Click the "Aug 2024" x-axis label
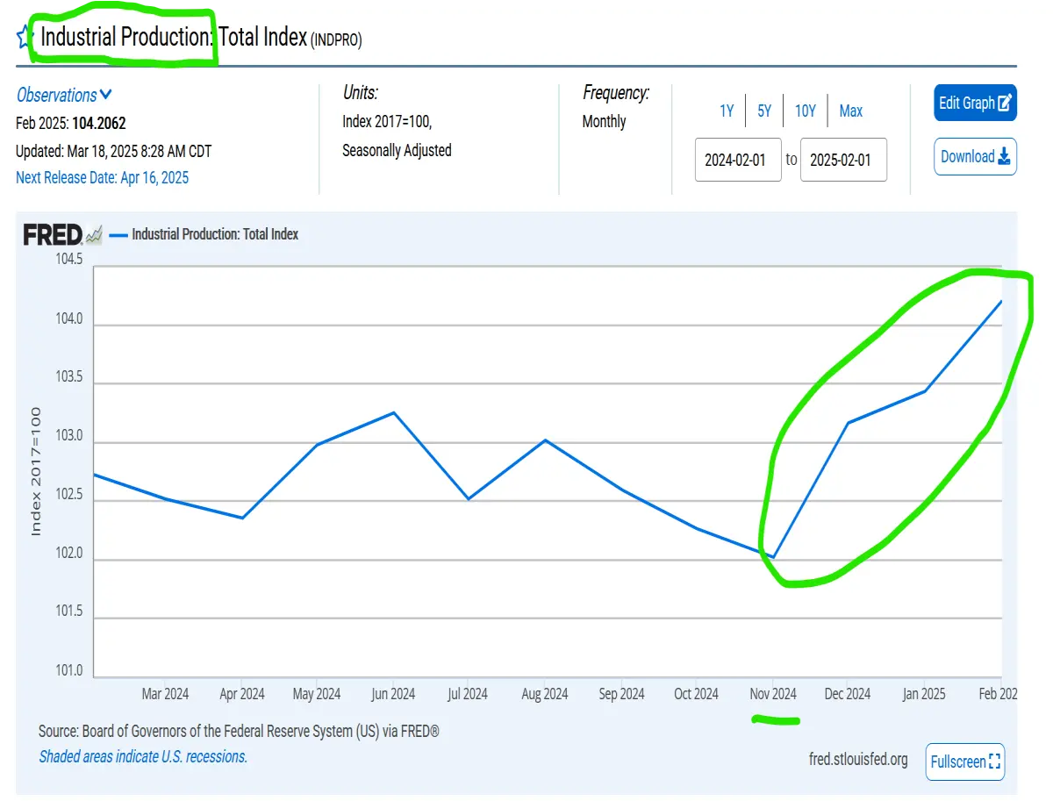This screenshot has width=1053, height=801. (545, 694)
